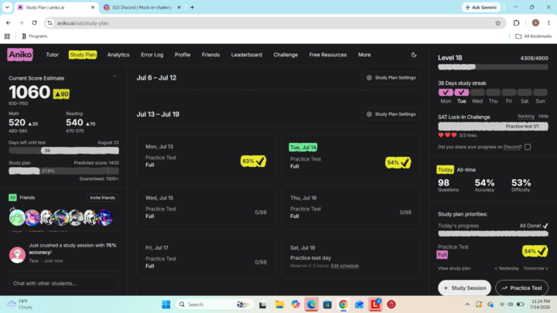Open Study Plan Settings for Jul 13 – Jul 19
The height and width of the screenshot is (313, 557).
(x=391, y=114)
